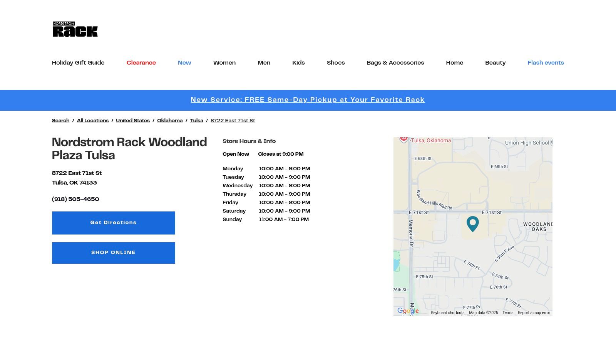This screenshot has height=346, width=616.
Task: View the Flash events page
Action: (546, 63)
